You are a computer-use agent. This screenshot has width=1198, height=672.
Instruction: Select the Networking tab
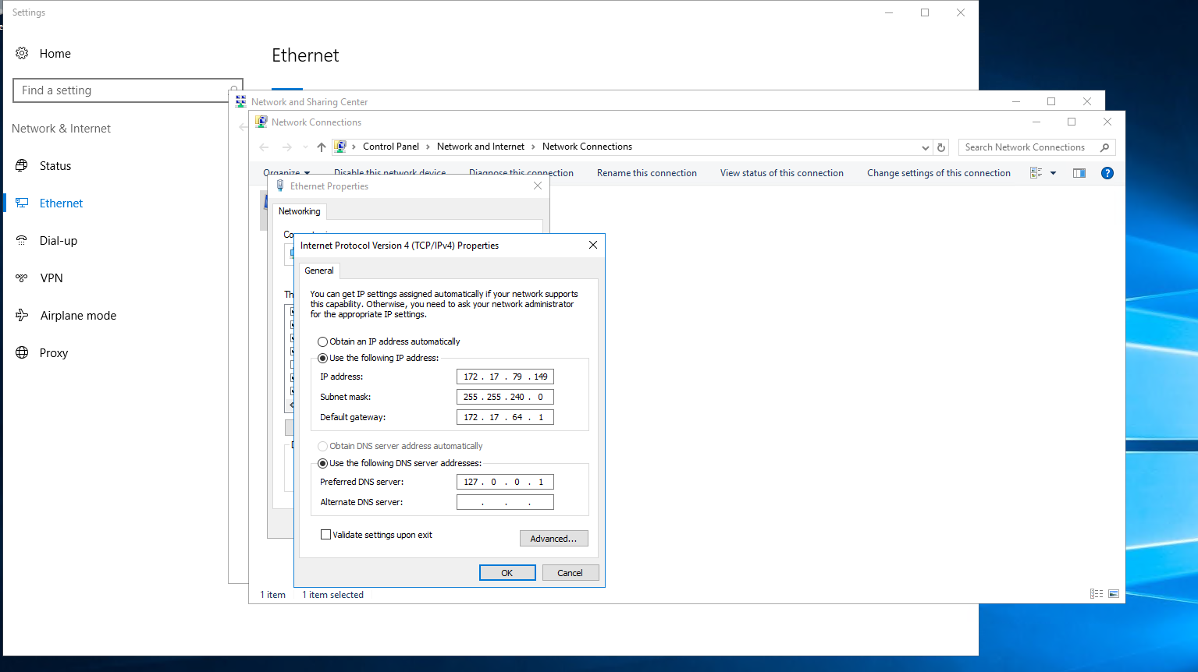(300, 210)
